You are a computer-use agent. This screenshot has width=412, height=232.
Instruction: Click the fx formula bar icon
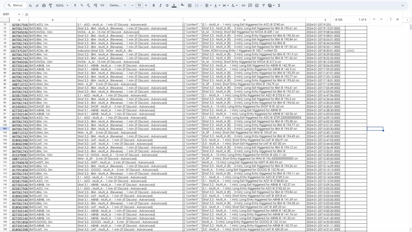coord(27,15)
